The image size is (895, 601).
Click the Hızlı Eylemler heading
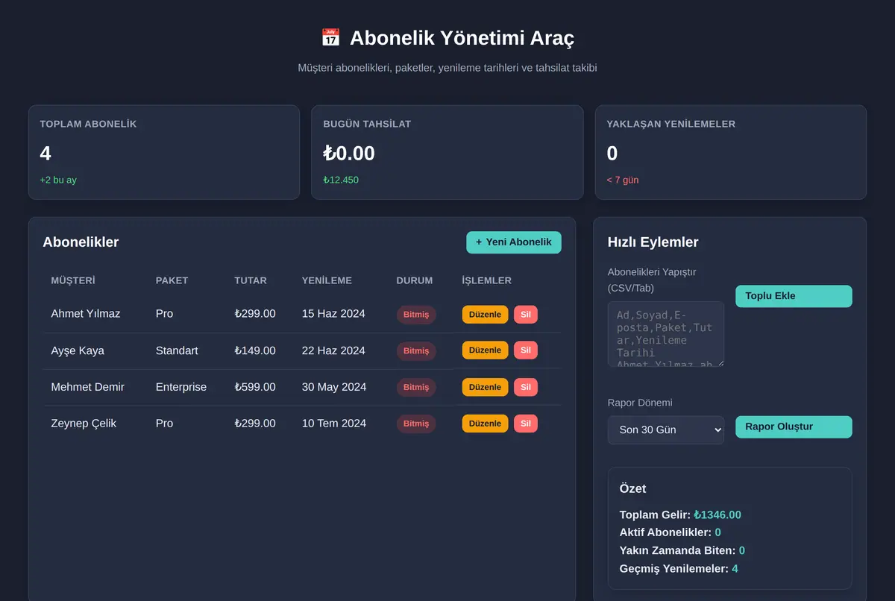[653, 242]
